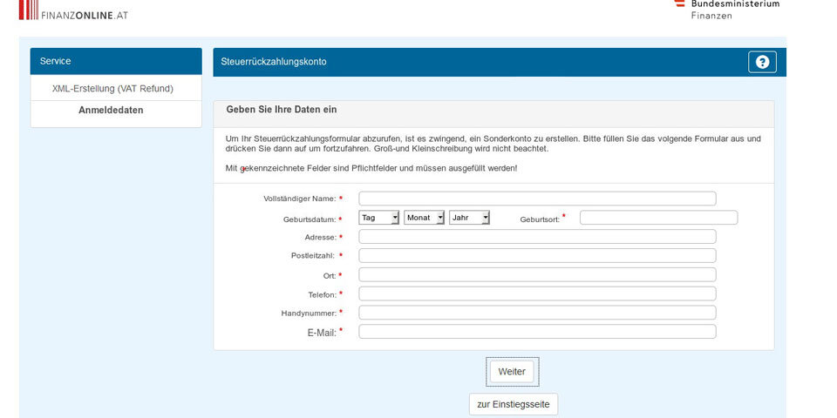Viewport: 837px width, 418px height.
Task: Focus the E-Mail input field
Action: coord(537,332)
